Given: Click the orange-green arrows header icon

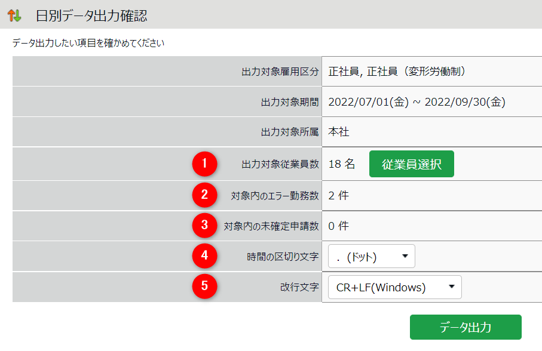Looking at the screenshot, I should tap(14, 16).
